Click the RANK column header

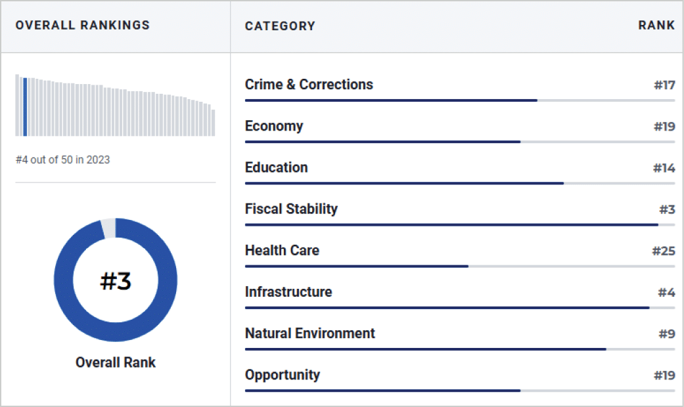[x=656, y=26]
